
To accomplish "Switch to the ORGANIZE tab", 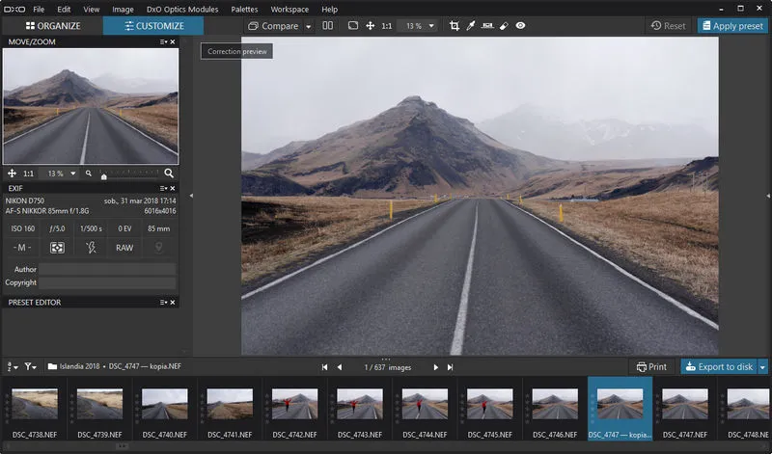I will pyautogui.click(x=52, y=26).
